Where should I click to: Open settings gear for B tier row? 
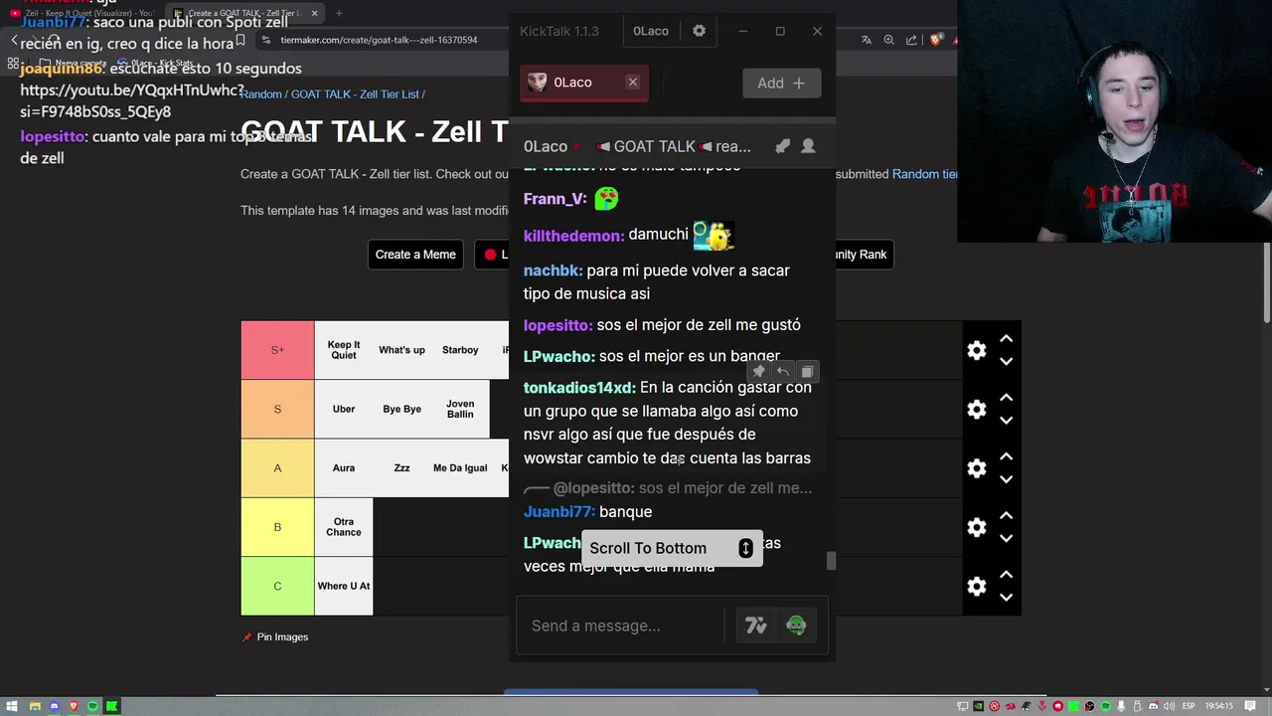(x=977, y=527)
